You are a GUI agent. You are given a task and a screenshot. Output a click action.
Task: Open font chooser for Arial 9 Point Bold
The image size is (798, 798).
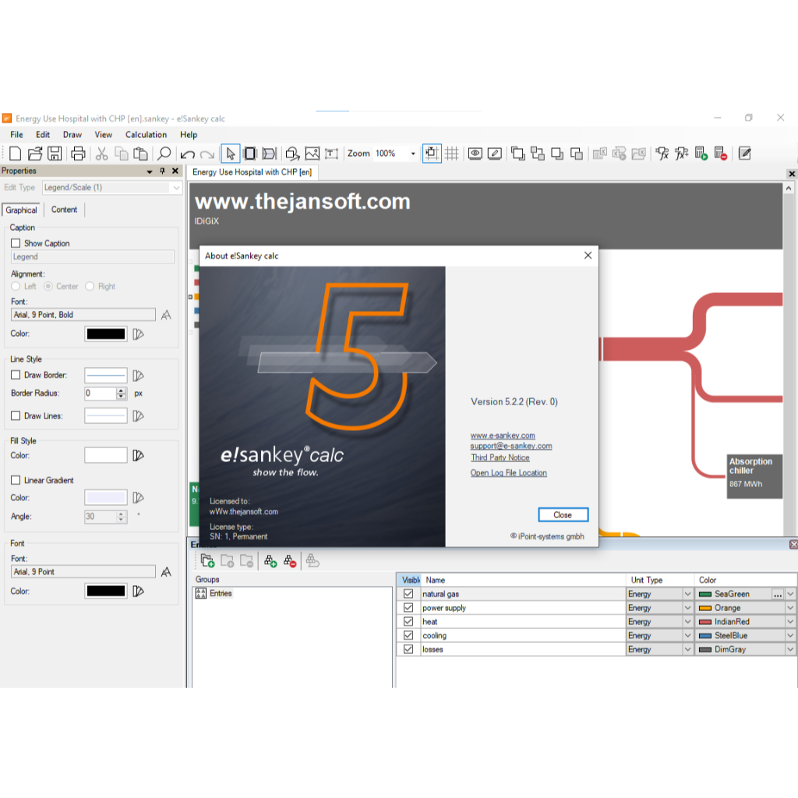click(166, 315)
